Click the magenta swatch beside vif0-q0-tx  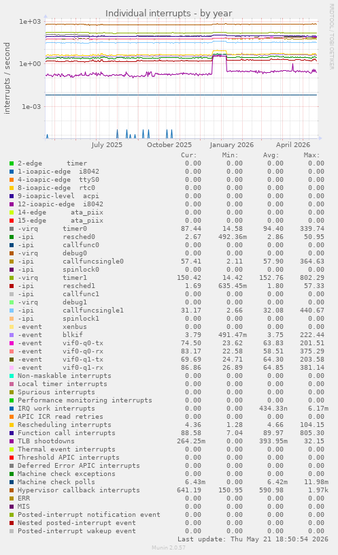coord(12,343)
